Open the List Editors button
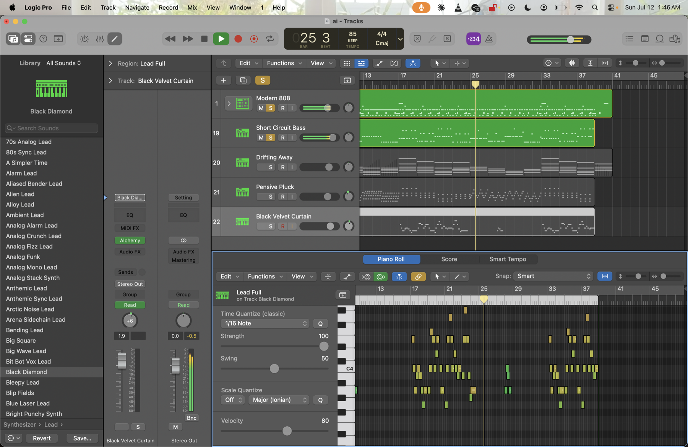Viewport: 688px width, 447px height. click(x=629, y=39)
